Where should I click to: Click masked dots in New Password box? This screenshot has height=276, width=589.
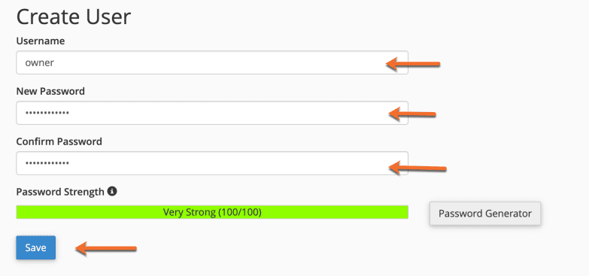click(47, 113)
